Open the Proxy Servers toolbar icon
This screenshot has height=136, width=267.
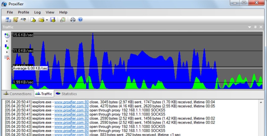(8, 20)
